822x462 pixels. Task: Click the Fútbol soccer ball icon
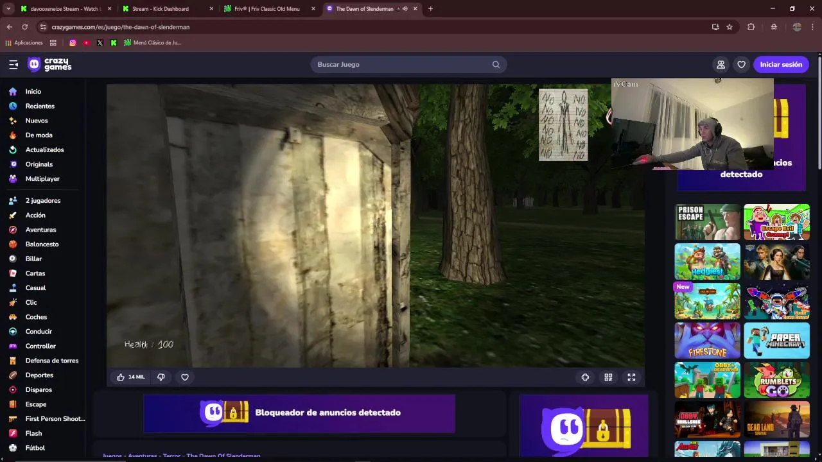(13, 448)
